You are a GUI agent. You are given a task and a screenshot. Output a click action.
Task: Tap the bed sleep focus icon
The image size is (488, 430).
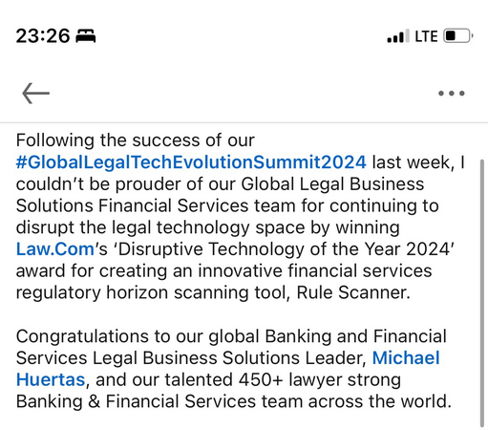(x=86, y=35)
